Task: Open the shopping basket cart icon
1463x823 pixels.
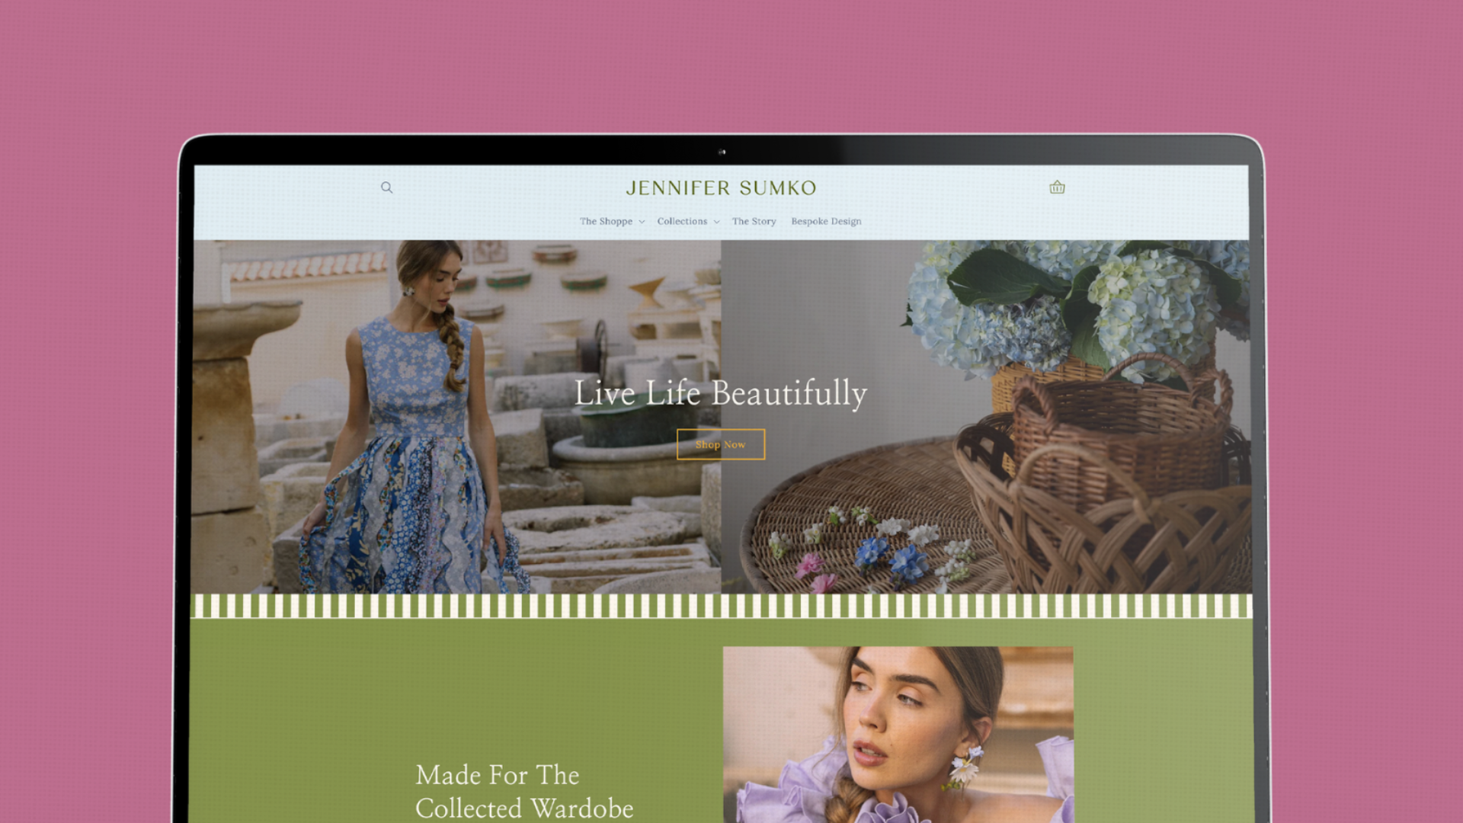Action: click(x=1057, y=187)
